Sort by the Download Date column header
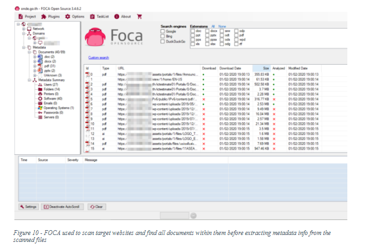This screenshot has width=366, height=251. [x=235, y=68]
